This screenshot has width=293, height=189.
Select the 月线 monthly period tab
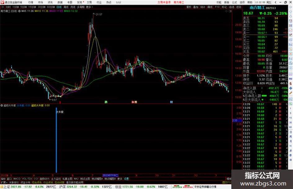[73, 7]
